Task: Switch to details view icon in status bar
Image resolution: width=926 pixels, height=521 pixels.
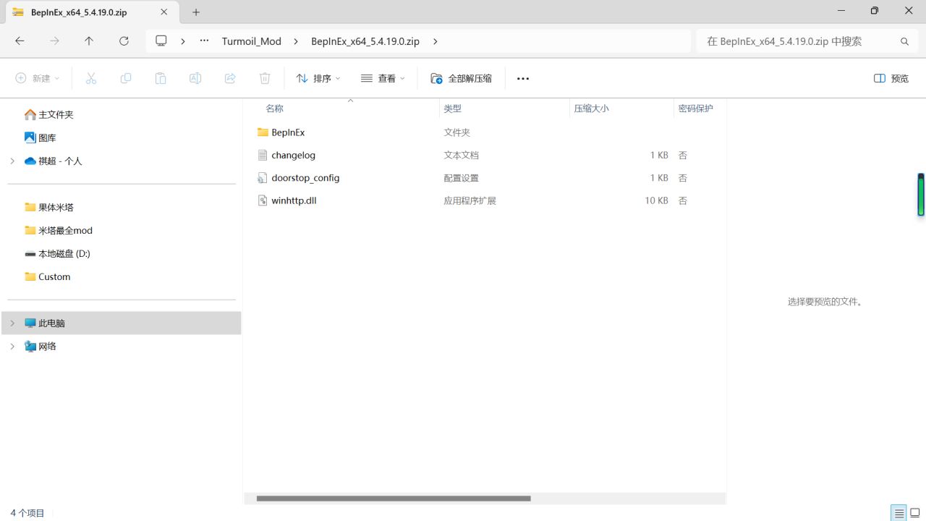Action: click(x=899, y=513)
